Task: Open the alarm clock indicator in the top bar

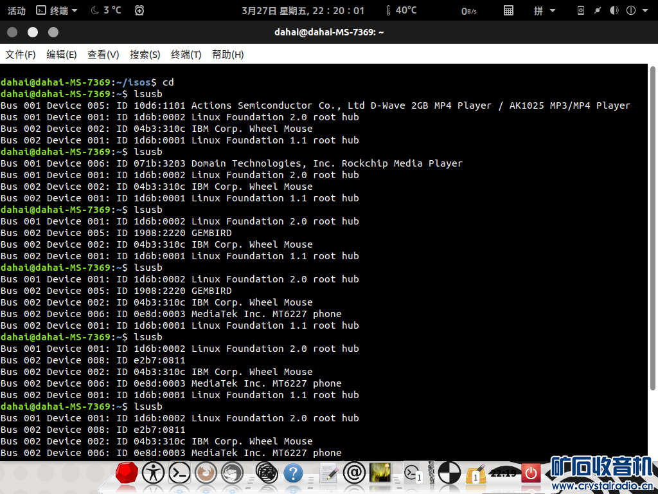Action: click(139, 10)
